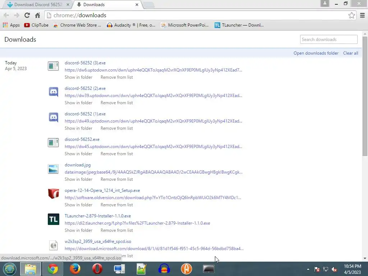This screenshot has height=276, width=368.
Task: Follow the dl2.tlauncher.org source URL
Action: pyautogui.click(x=137, y=223)
